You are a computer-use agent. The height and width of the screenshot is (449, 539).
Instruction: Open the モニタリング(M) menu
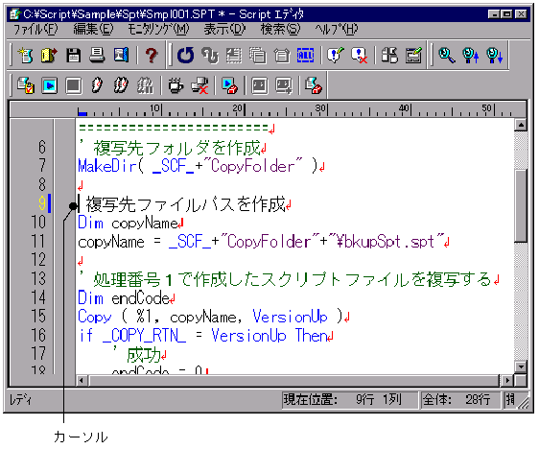click(158, 30)
